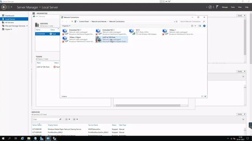The height and width of the screenshot is (141, 252).
Task: Open the Action Center notification icon
Action: click(x=248, y=138)
